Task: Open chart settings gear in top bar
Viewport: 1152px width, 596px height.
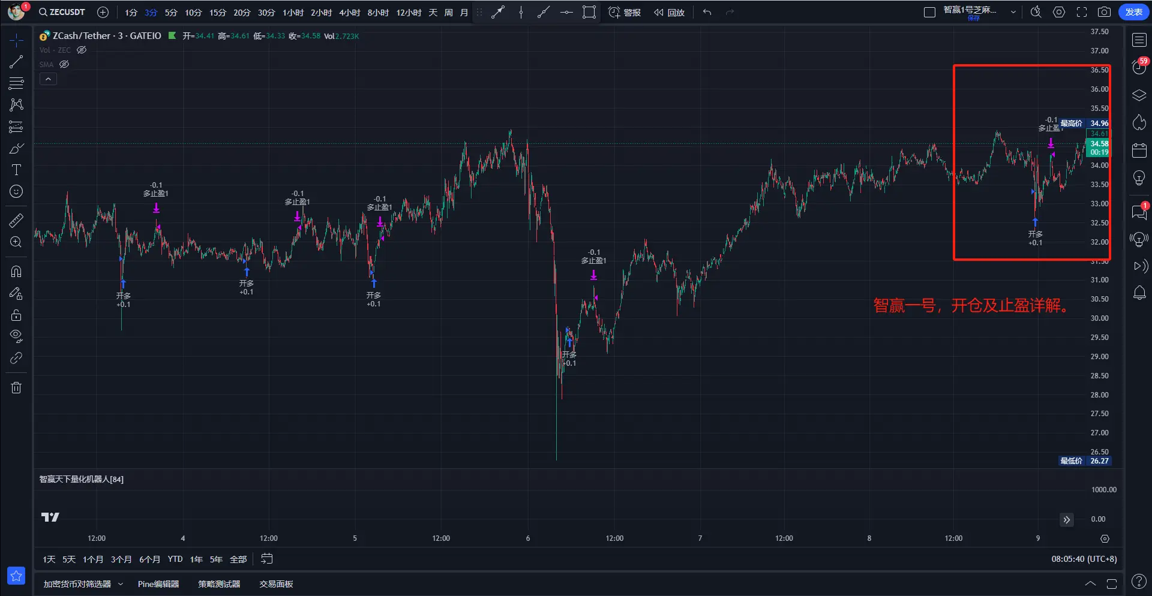Action: [1059, 12]
